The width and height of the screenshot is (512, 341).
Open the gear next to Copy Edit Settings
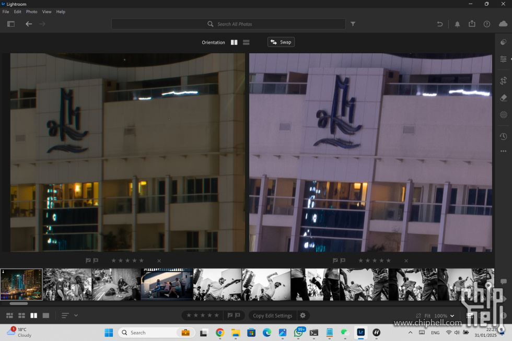point(302,315)
